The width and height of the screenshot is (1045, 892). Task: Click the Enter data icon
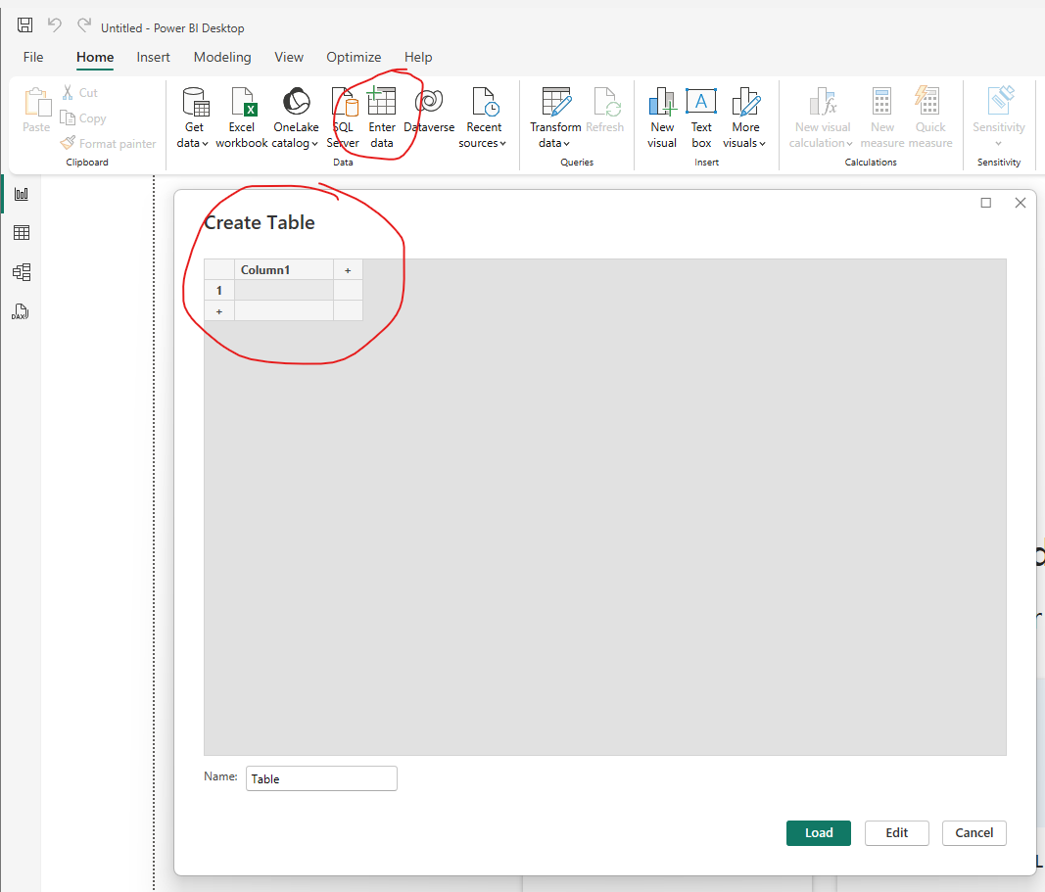(381, 104)
